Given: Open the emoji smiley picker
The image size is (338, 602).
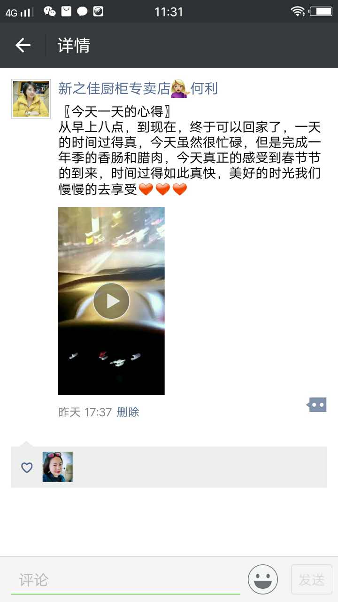Looking at the screenshot, I should [263, 579].
